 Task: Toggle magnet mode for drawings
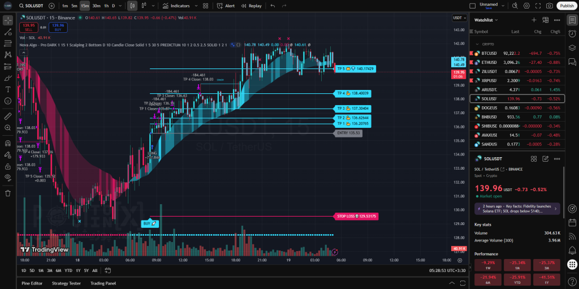[x=8, y=143]
